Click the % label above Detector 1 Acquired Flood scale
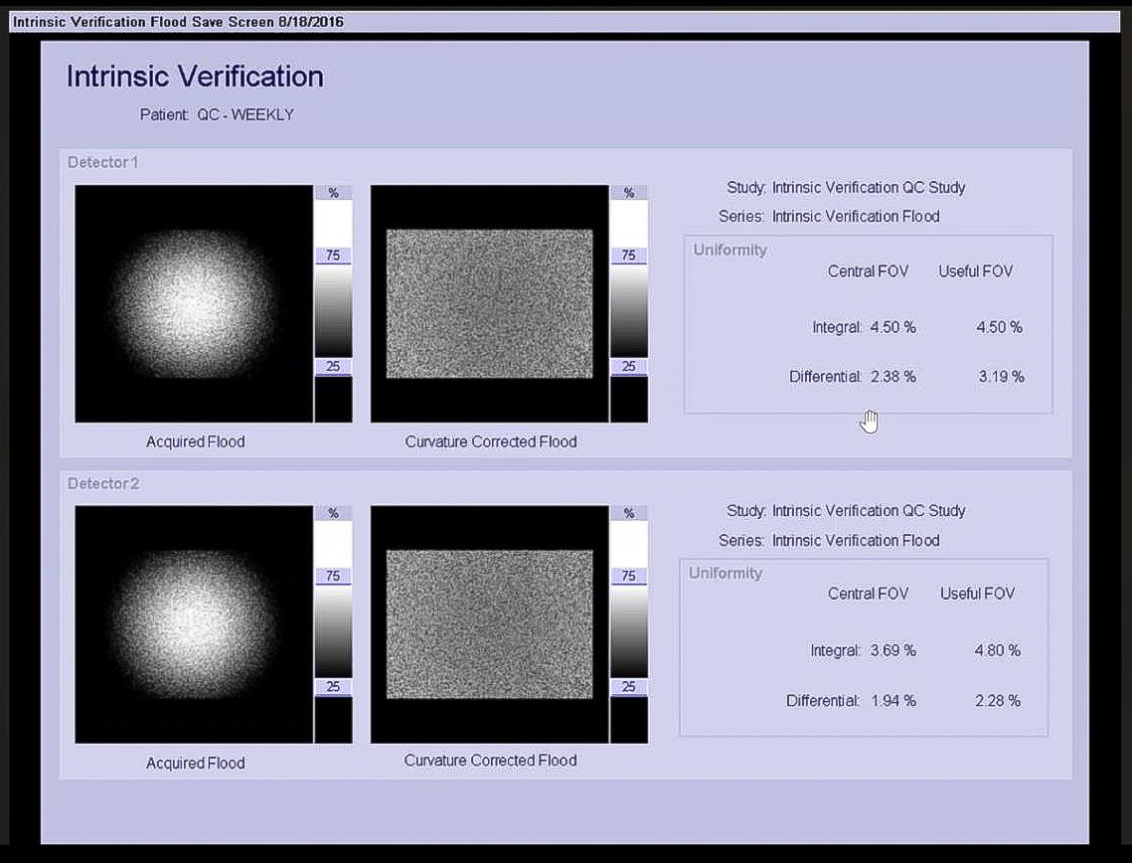Screen dimensions: 1132x863 tap(333, 193)
